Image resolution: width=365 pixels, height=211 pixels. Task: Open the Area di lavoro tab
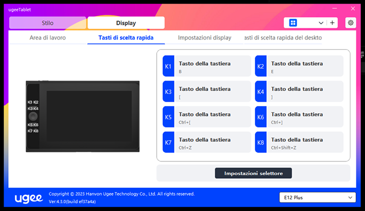(x=47, y=38)
